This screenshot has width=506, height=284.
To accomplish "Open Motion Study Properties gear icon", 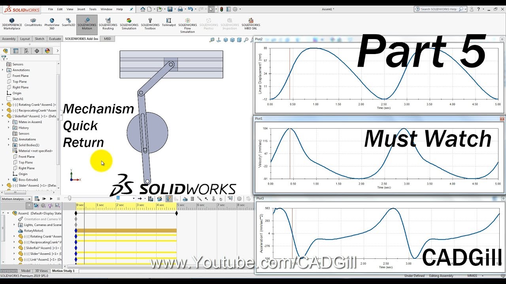I will [239, 199].
